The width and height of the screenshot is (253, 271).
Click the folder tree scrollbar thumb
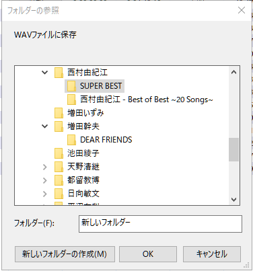click(233, 149)
